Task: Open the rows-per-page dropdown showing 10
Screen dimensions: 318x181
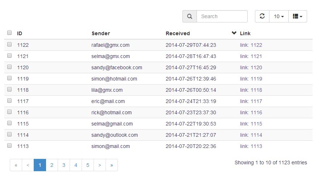Action: pyautogui.click(x=278, y=16)
